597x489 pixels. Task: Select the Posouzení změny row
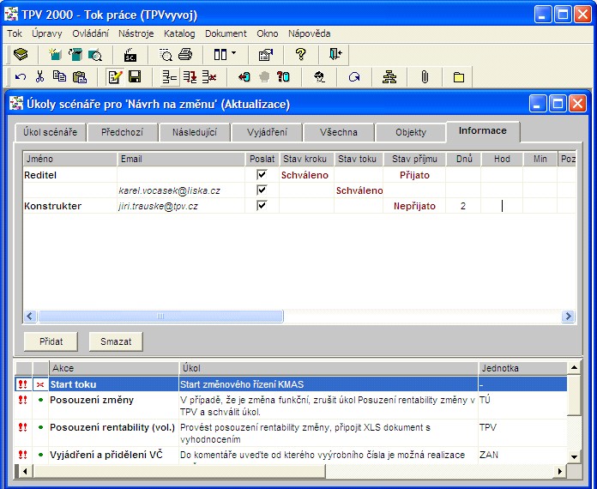click(x=292, y=406)
